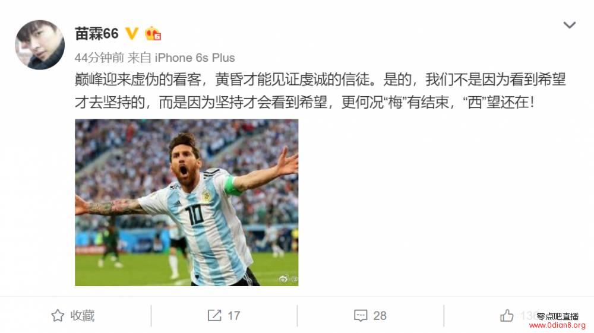Click the 零点吧直播 watermark text
594x333 pixels.
point(558,316)
